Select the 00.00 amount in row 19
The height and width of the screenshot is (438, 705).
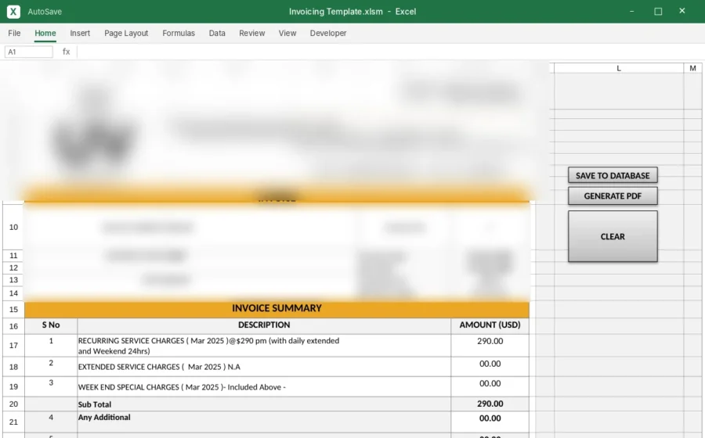tap(490, 387)
